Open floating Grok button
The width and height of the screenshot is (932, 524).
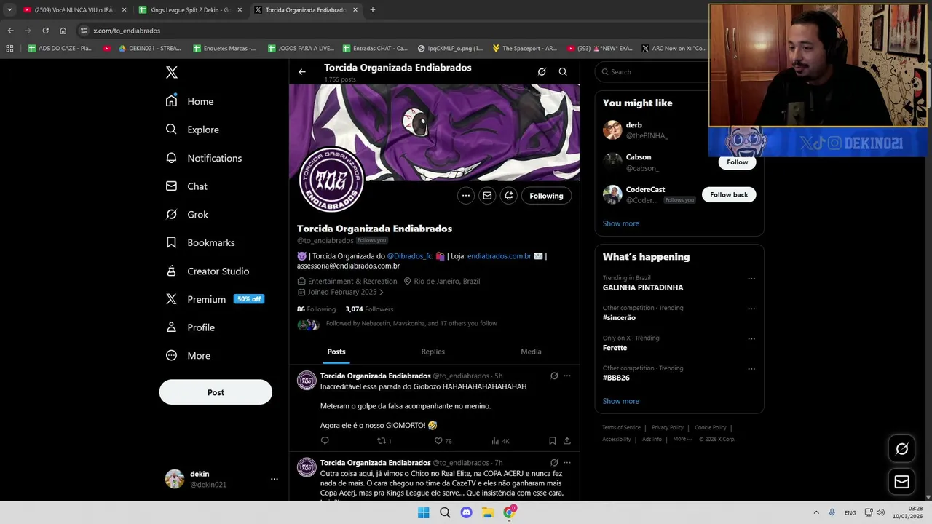tap(901, 449)
